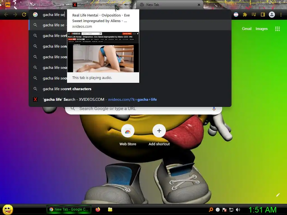This screenshot has width=287, height=215.
Task: Click the Add shortcut plus button
Action: (159, 131)
